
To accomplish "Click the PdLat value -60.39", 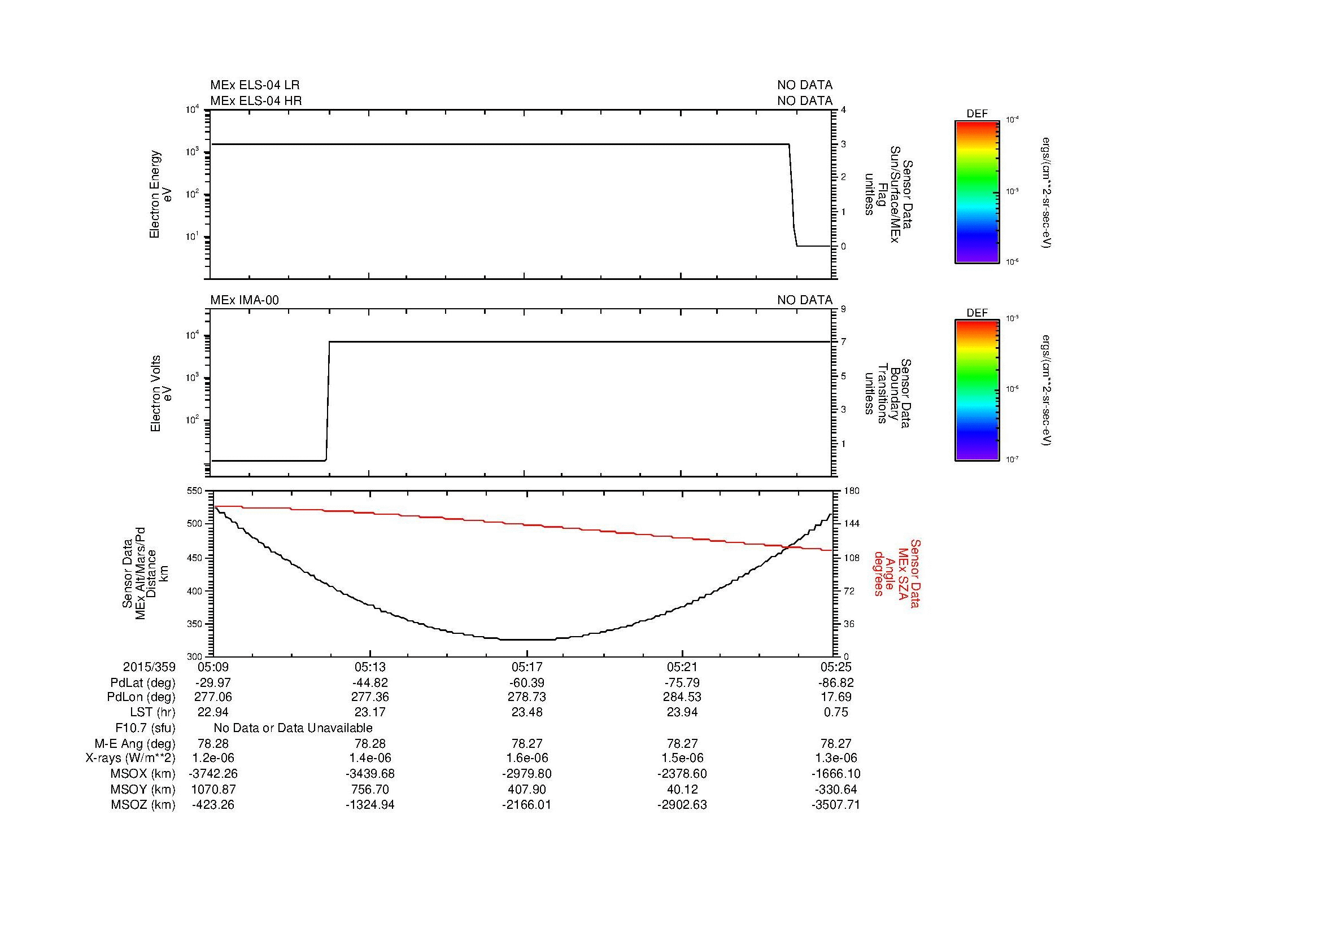I will click(x=527, y=683).
